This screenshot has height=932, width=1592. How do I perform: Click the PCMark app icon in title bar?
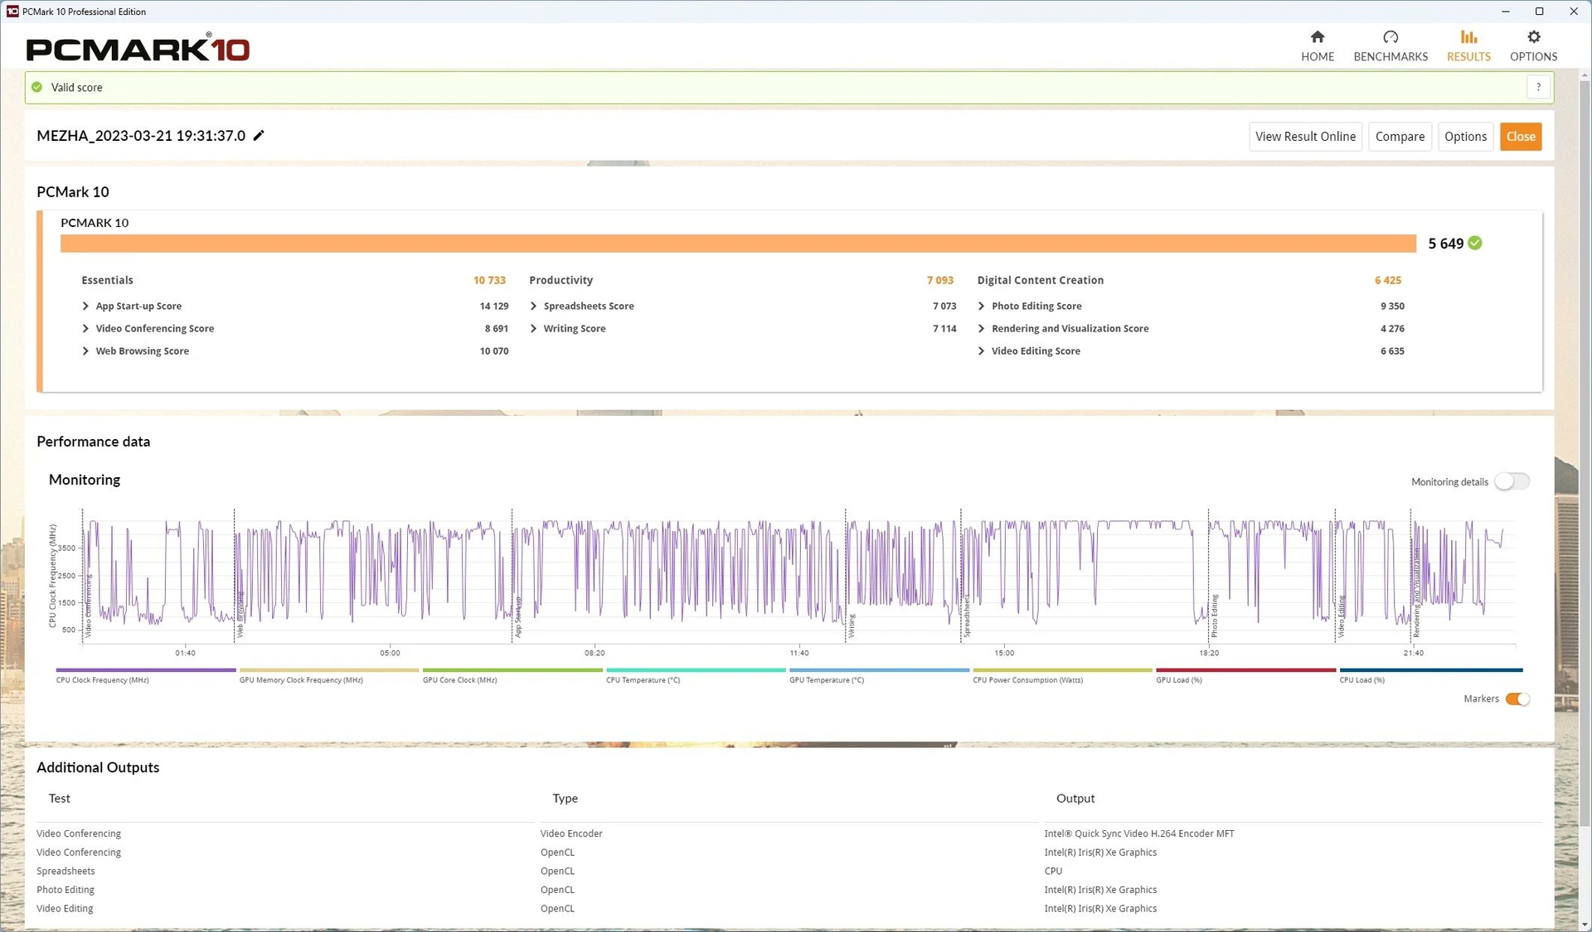click(12, 11)
